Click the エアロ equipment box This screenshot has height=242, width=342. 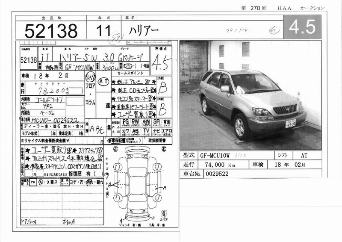coord(167,132)
